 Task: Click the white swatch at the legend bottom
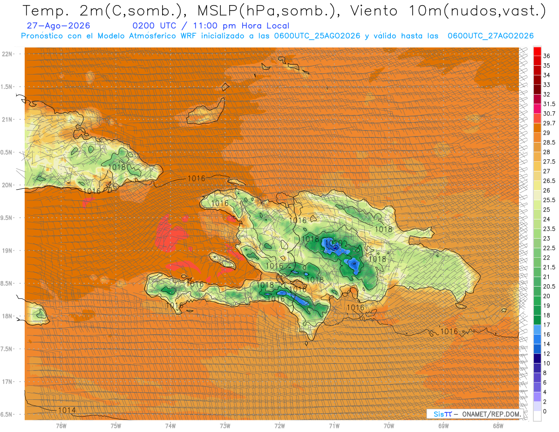pyautogui.click(x=537, y=416)
